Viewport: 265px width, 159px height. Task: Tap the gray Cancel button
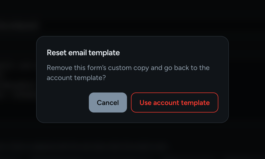tap(108, 102)
